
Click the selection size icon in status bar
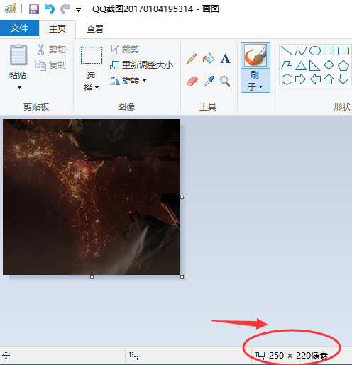[x=134, y=355]
